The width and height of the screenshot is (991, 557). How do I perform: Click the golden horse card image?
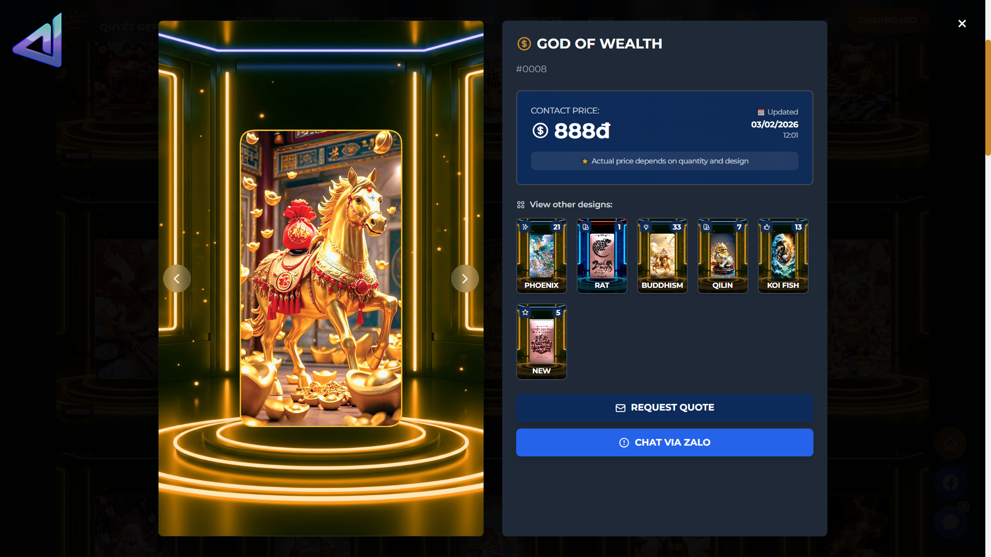321,278
